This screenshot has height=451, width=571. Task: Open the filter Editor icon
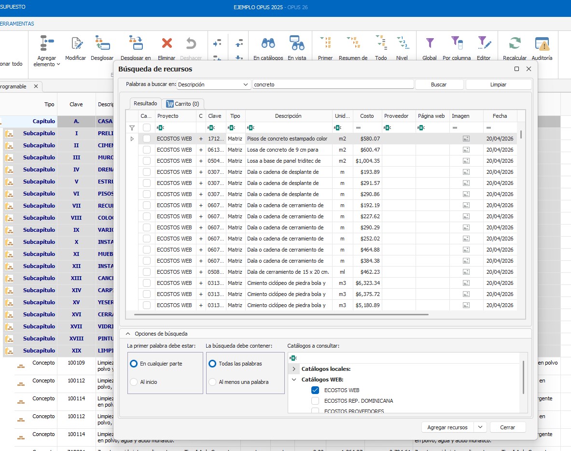tap(484, 42)
